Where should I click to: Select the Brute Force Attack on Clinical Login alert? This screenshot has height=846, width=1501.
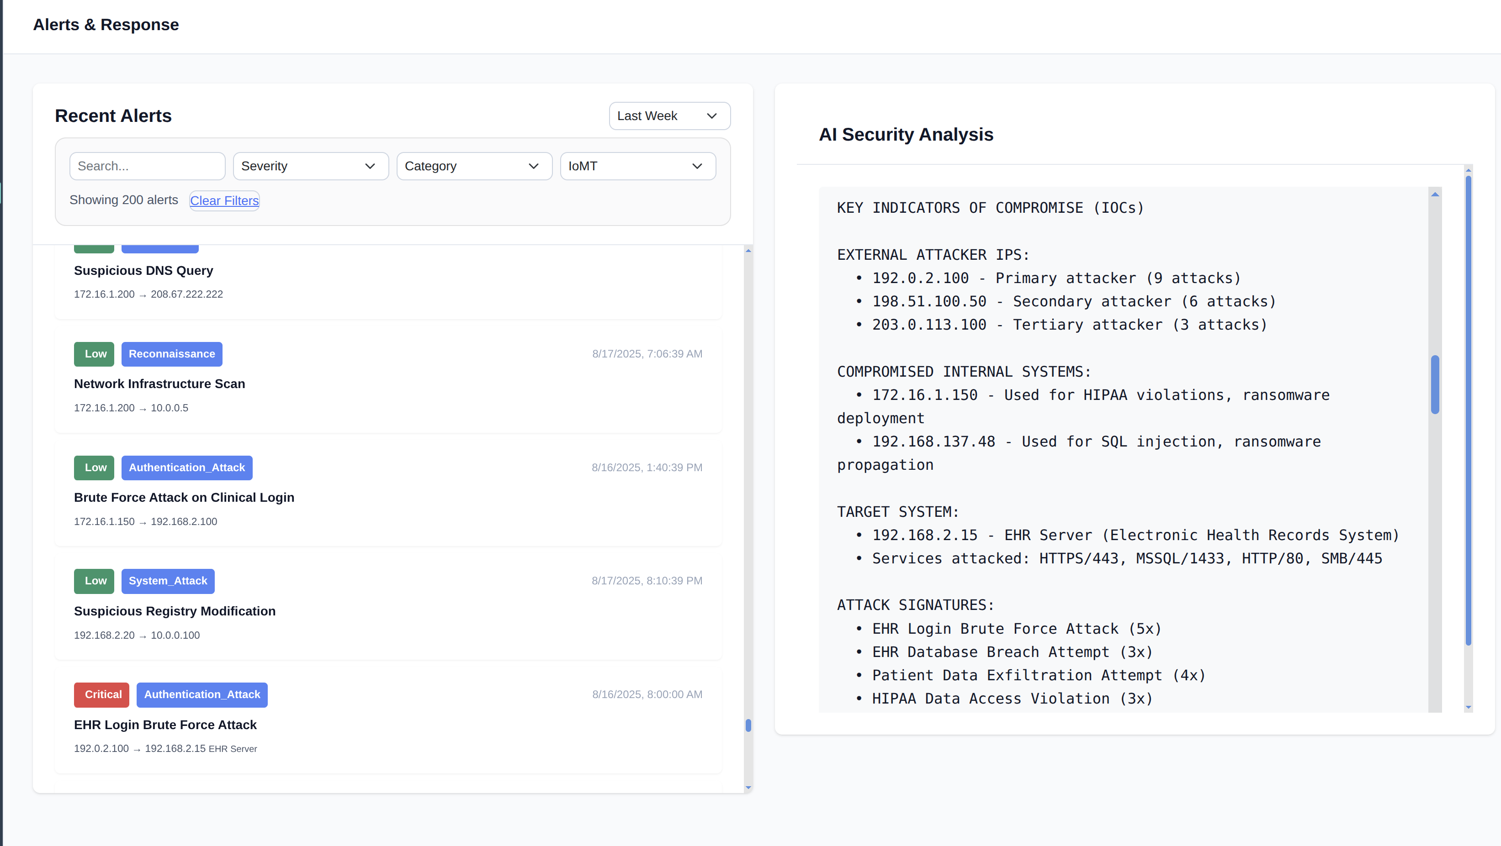[x=184, y=497]
